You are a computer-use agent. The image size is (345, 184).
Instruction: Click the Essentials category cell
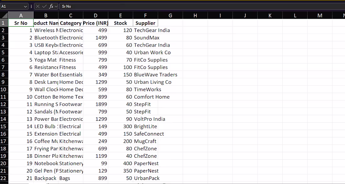tap(71, 75)
